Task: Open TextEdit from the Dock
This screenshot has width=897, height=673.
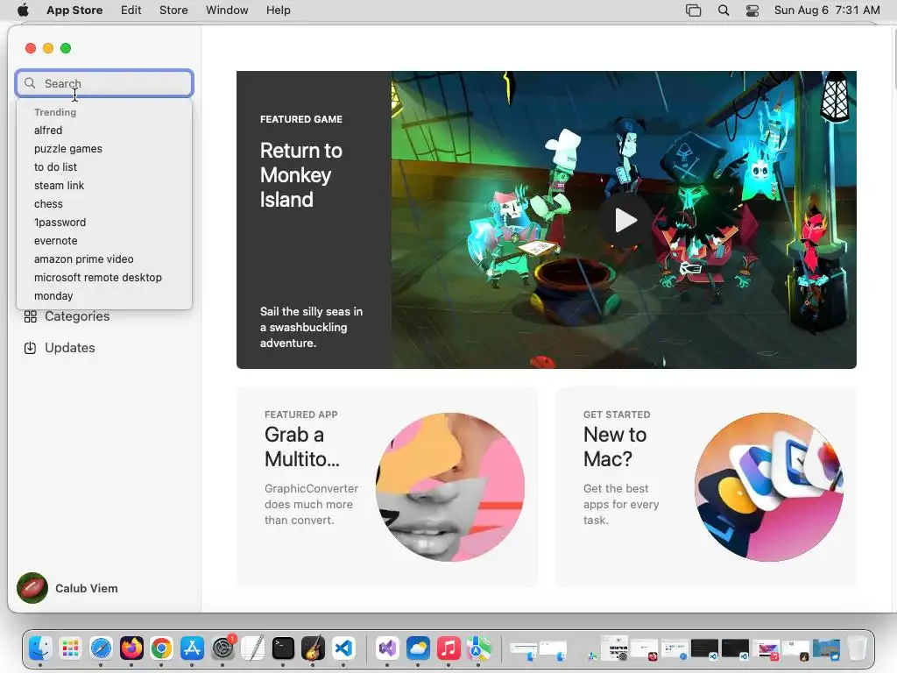Action: pos(253,648)
